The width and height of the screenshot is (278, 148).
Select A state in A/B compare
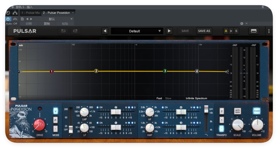pos(226,31)
